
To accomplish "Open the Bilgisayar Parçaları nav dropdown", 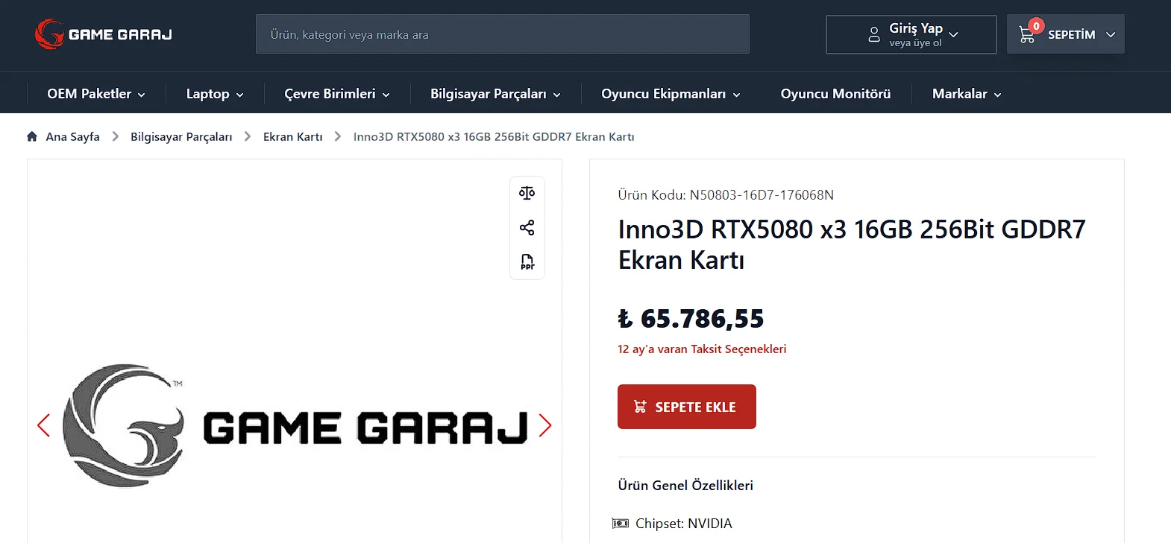I will pyautogui.click(x=495, y=94).
